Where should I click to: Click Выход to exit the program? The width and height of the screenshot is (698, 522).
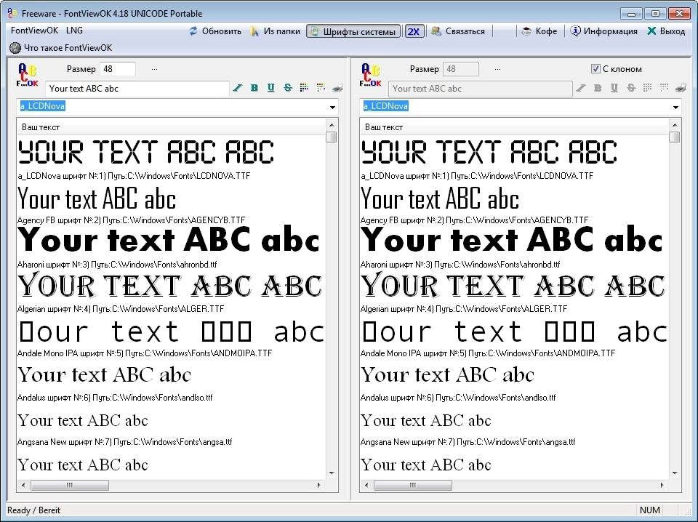(x=666, y=31)
